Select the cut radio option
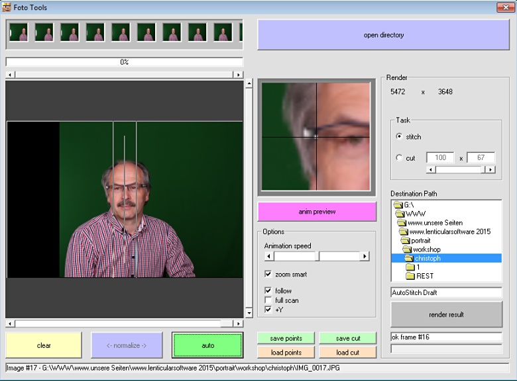 coord(399,157)
